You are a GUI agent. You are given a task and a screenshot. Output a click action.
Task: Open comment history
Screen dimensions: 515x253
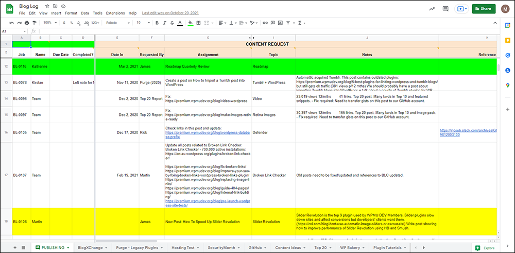point(445,9)
